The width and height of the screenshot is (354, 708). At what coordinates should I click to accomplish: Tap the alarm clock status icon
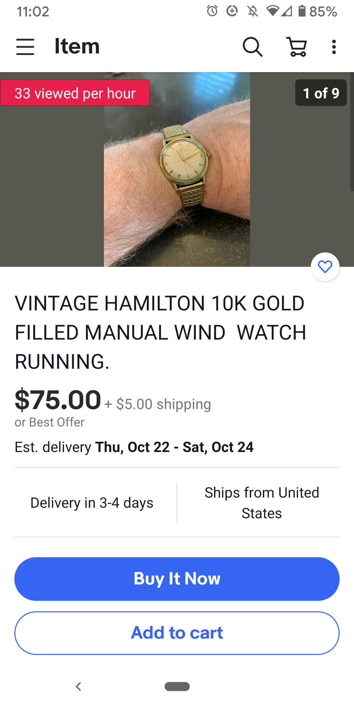(212, 11)
